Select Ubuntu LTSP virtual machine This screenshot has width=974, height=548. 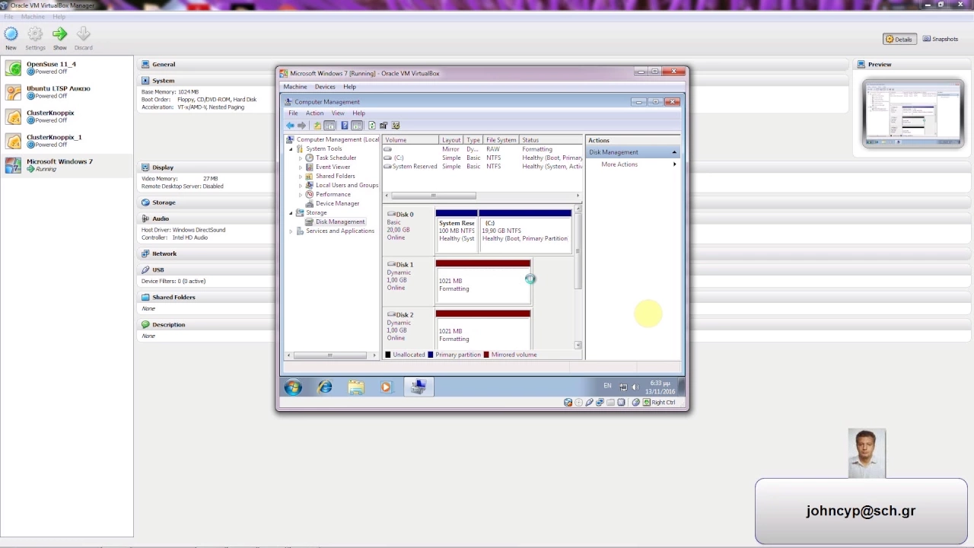click(67, 92)
